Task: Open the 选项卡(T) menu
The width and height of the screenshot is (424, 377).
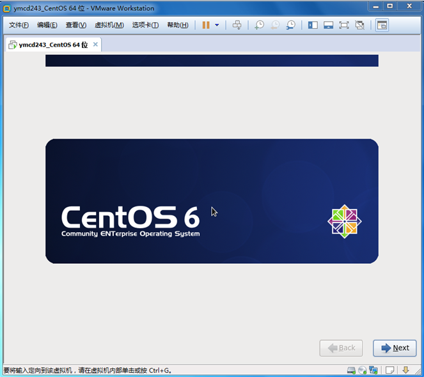Action: coord(145,25)
